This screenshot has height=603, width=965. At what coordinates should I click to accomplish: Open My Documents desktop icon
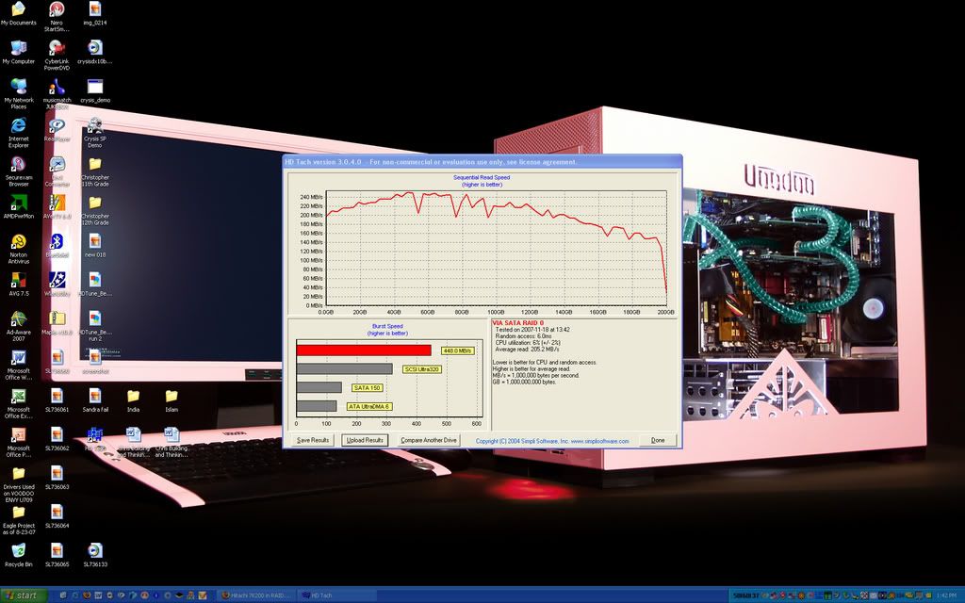19,14
